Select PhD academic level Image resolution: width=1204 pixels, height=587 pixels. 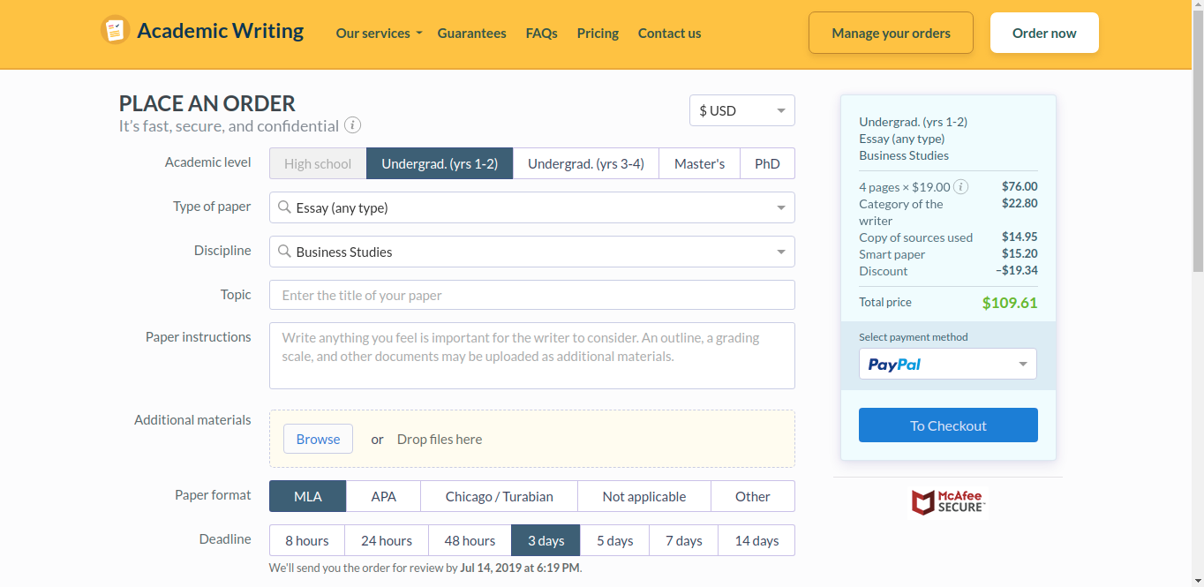coord(767,163)
